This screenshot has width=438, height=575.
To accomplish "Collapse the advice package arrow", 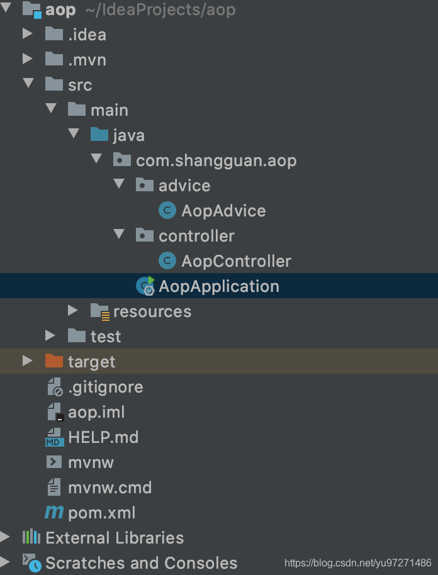I will pos(119,185).
